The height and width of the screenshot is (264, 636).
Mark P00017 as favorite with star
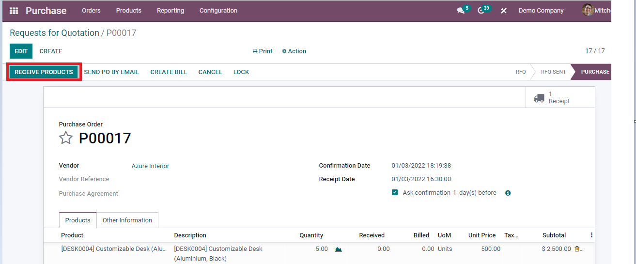[66, 139]
